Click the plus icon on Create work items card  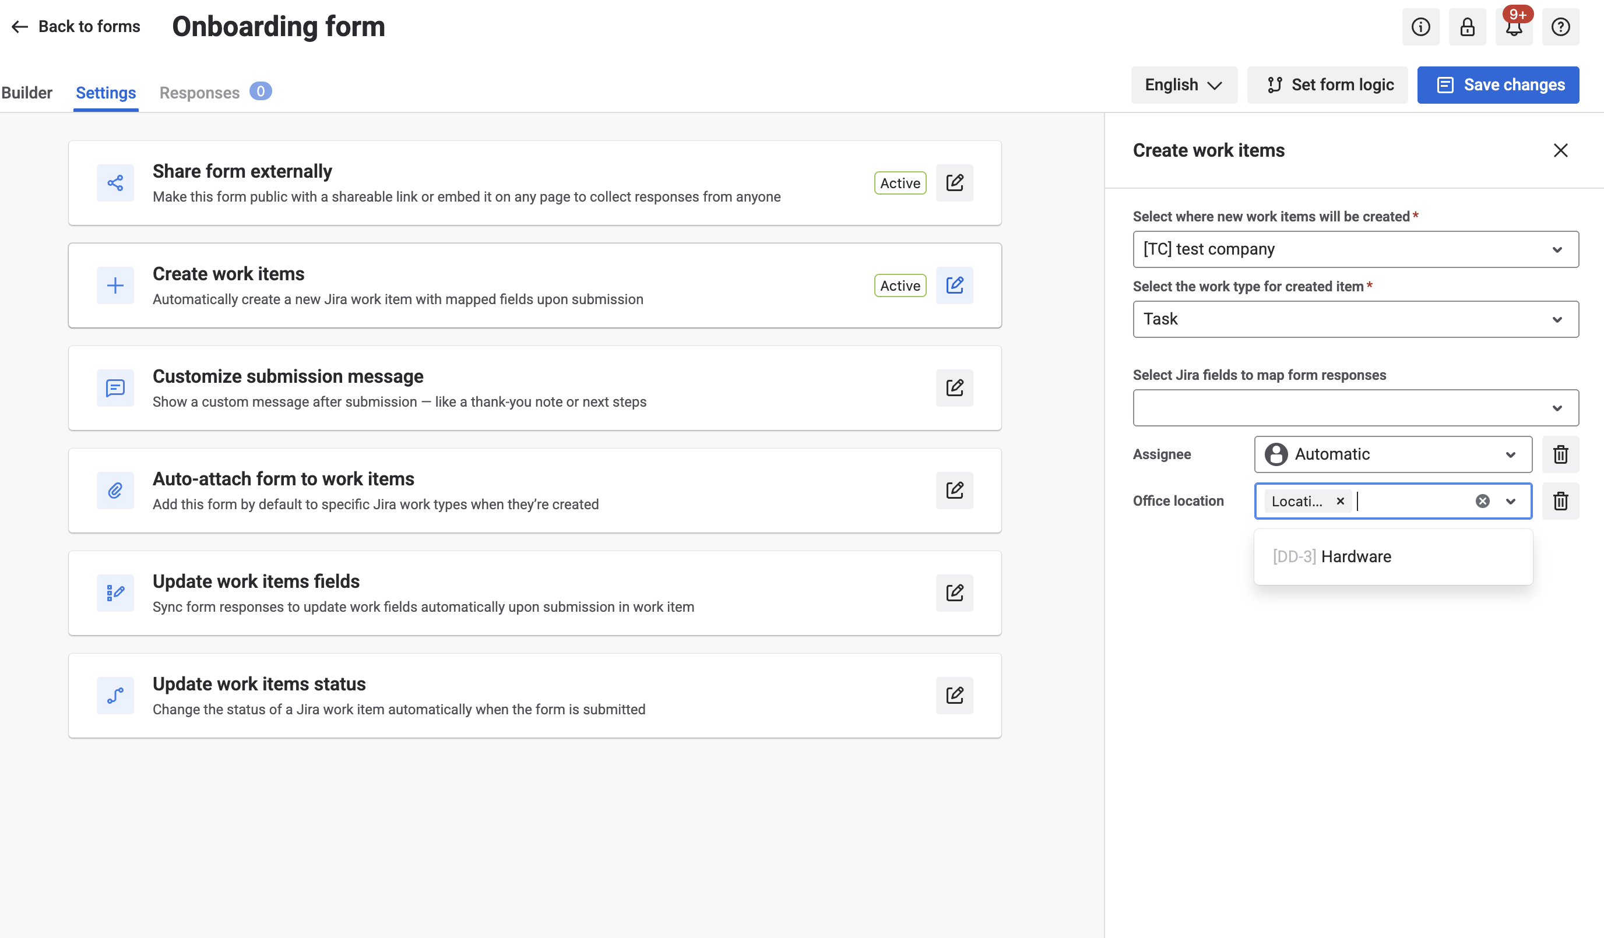pos(115,285)
